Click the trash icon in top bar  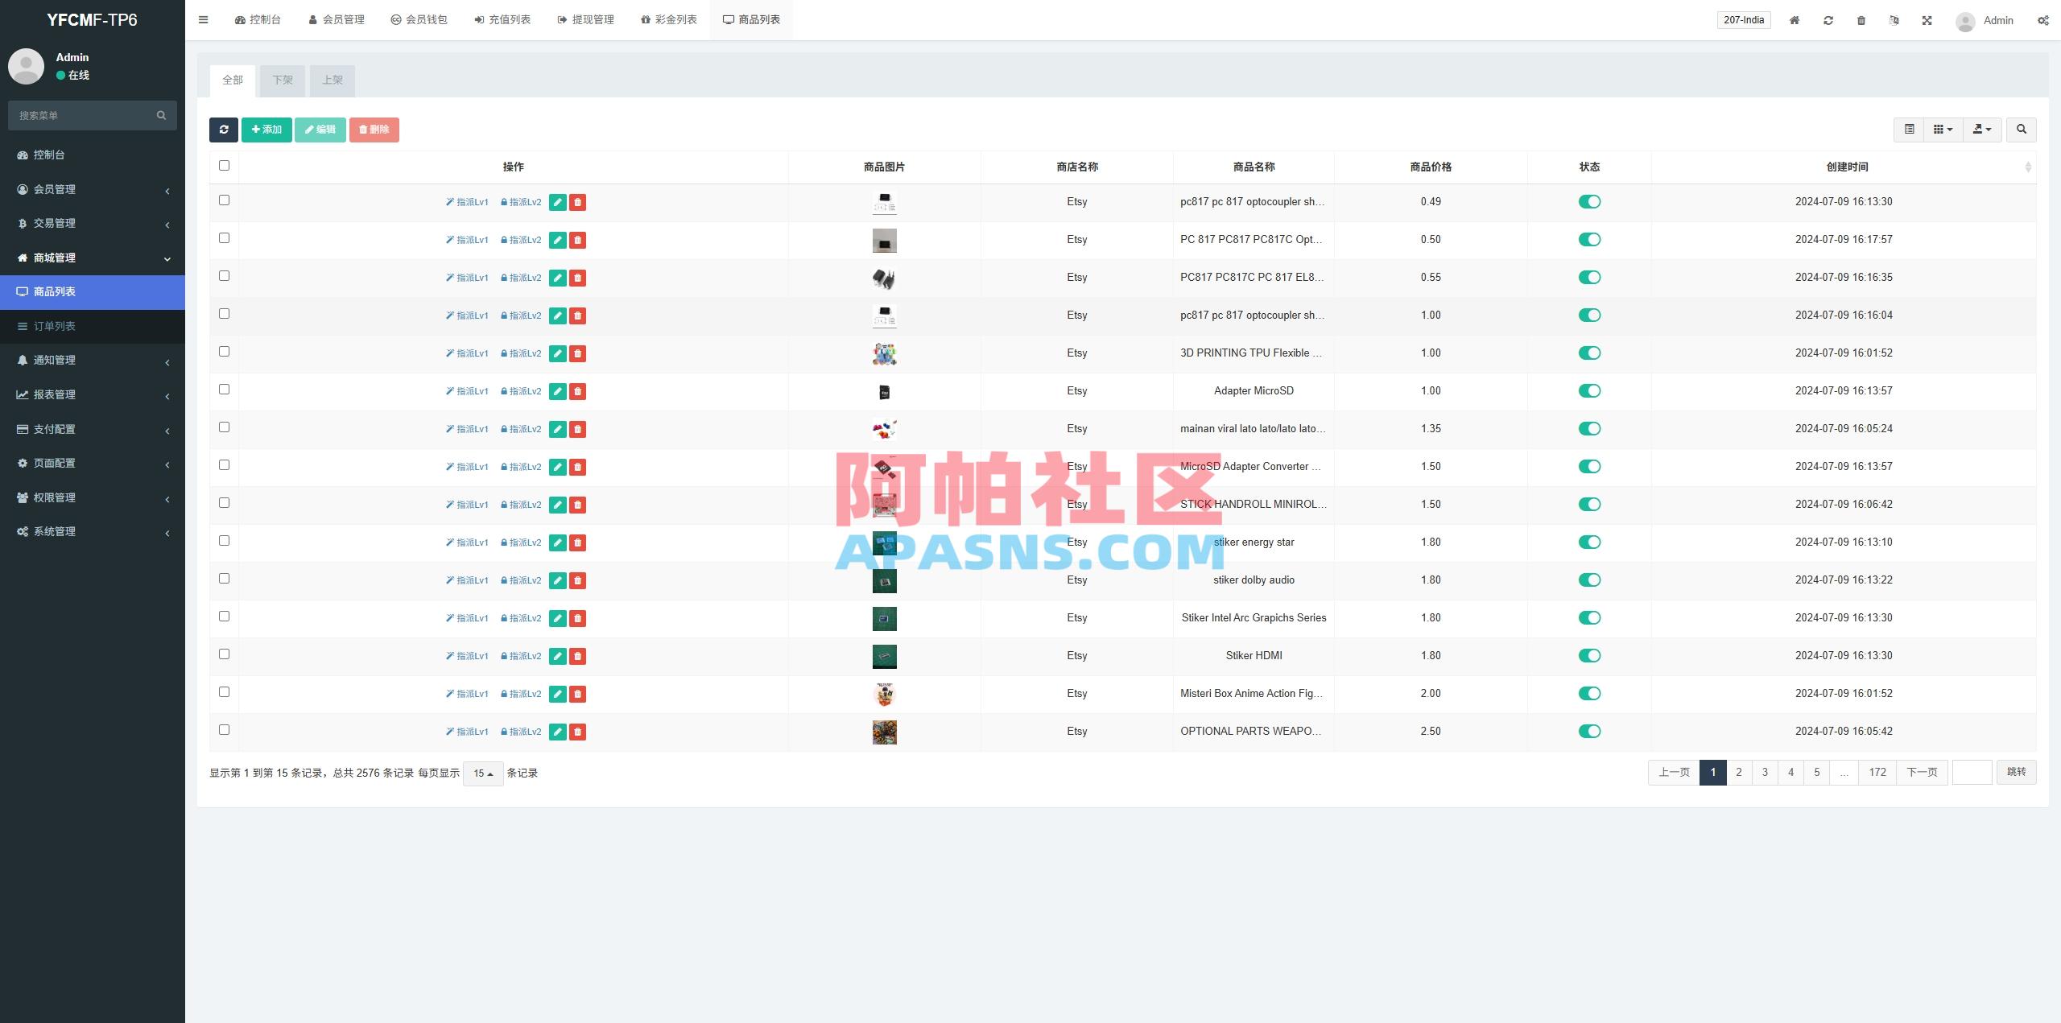[x=1861, y=20]
